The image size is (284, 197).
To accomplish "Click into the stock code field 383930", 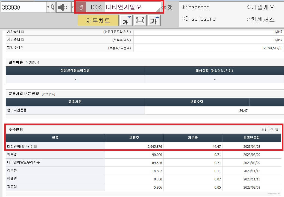I will 24,7.
